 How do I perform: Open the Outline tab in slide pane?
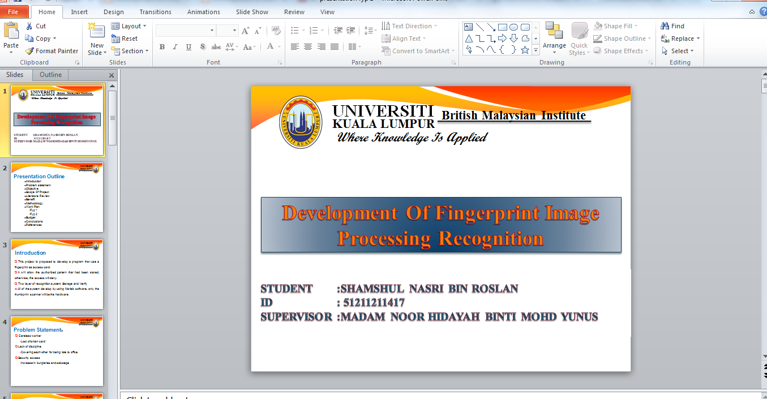(x=50, y=74)
